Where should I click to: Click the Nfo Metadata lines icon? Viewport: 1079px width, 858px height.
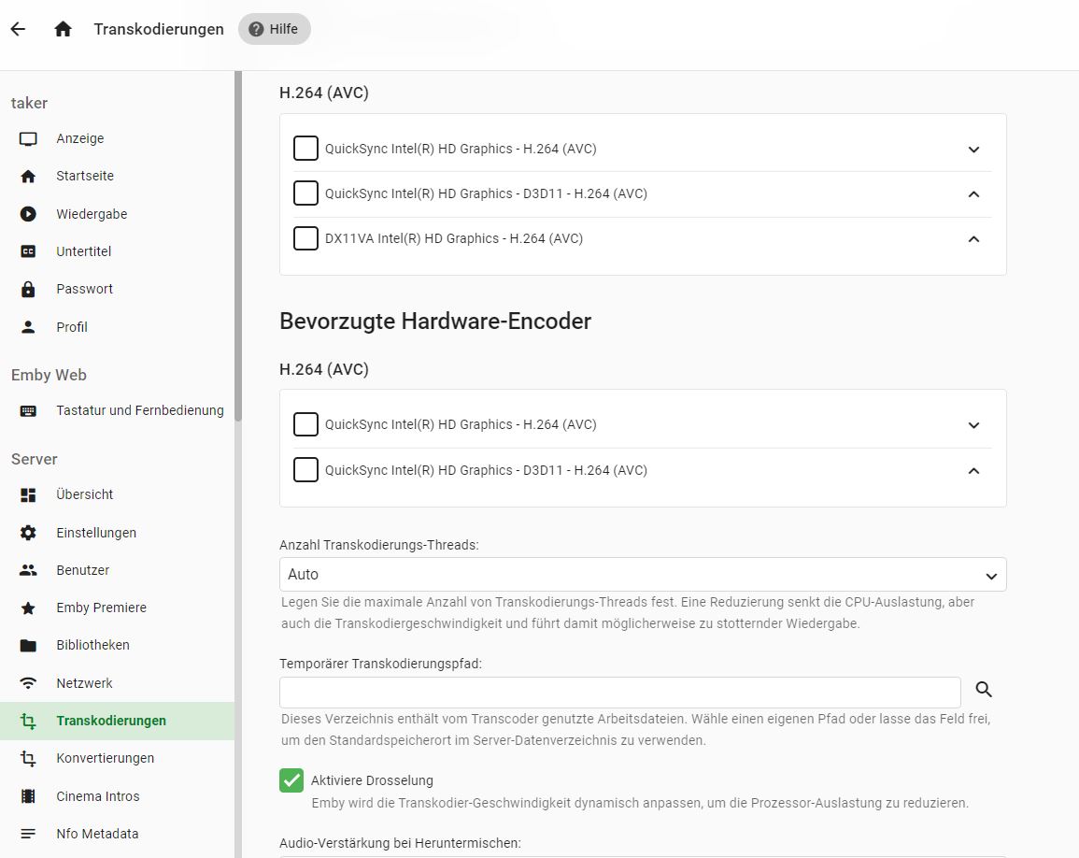(x=28, y=834)
